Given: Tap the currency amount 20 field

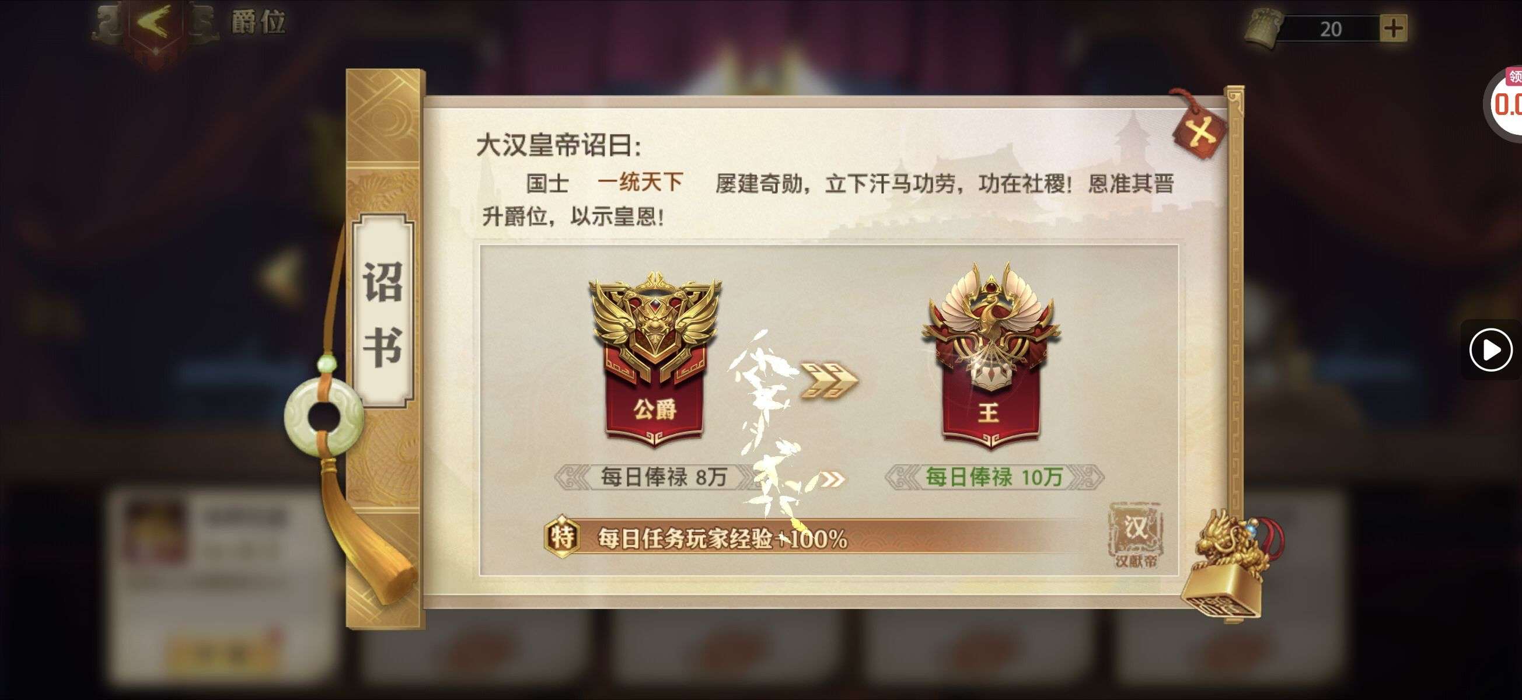Looking at the screenshot, I should pyautogui.click(x=1331, y=29).
